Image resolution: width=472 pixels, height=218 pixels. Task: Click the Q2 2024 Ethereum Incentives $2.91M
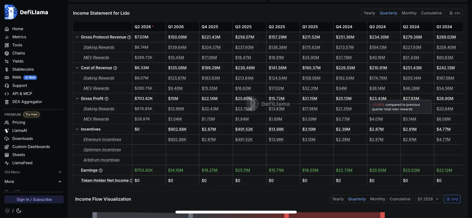tap(410, 140)
